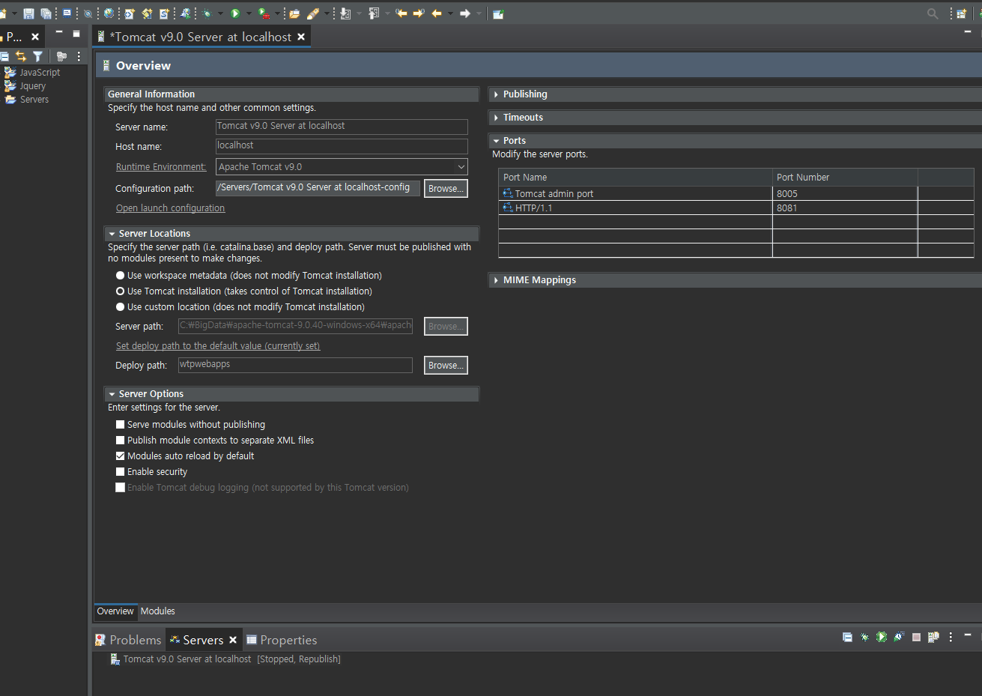Viewport: 982px width, 696px height.
Task: Switch to the Overview editor tab
Action: (115, 611)
